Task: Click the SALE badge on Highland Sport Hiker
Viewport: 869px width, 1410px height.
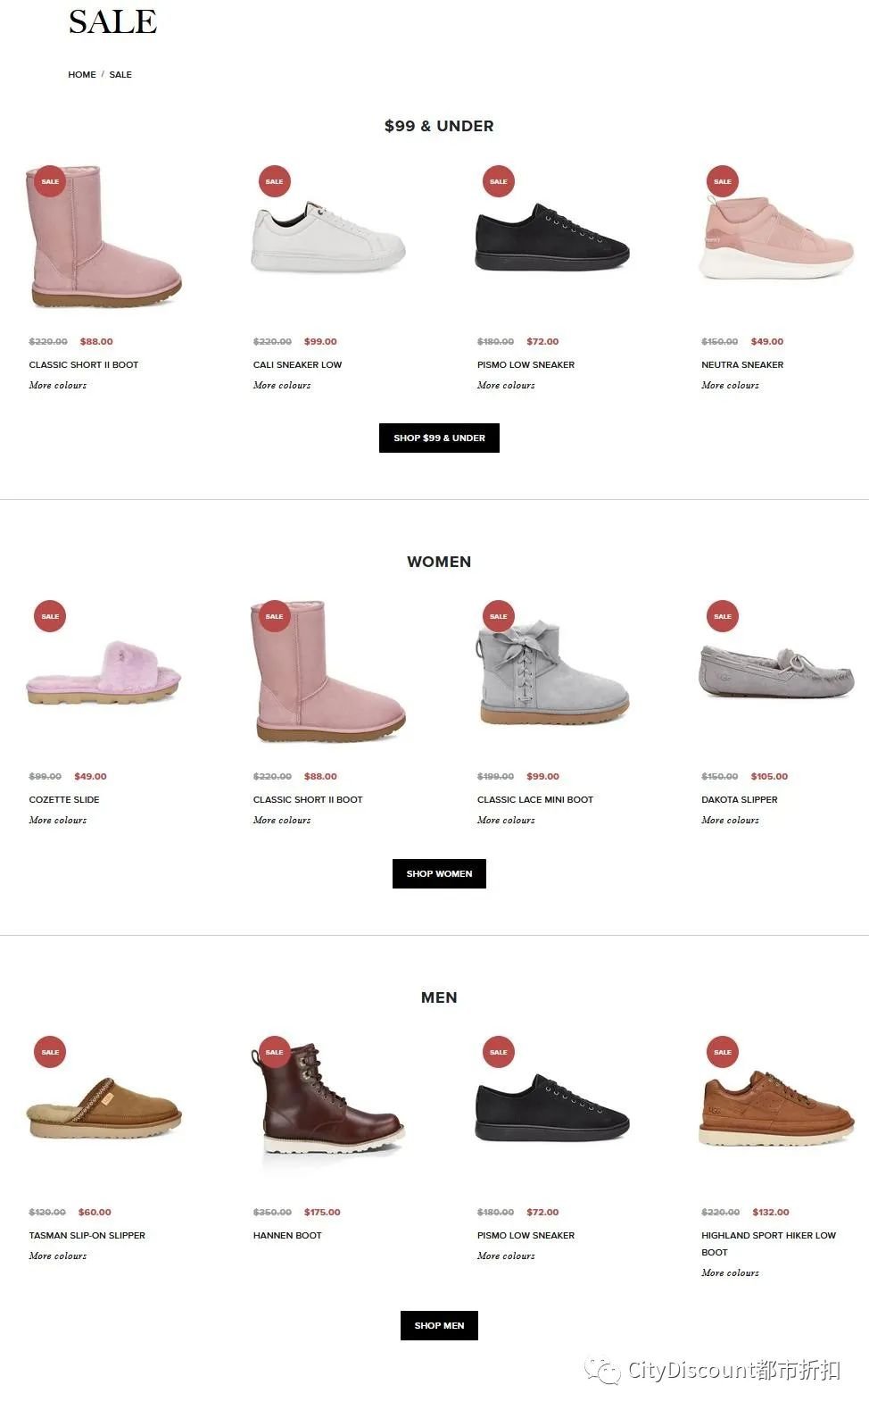Action: tap(723, 1052)
